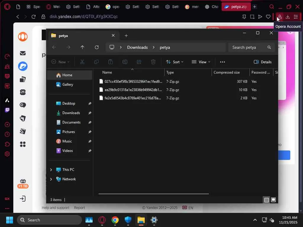The height and width of the screenshot is (227, 303).
Task: Switch to the Cha browser tab
Action: (x=212, y=7)
